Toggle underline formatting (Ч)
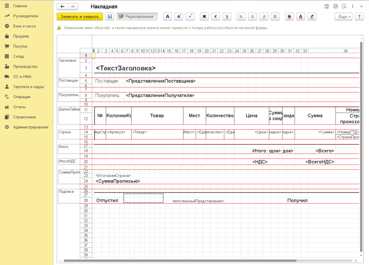 pos(227,17)
